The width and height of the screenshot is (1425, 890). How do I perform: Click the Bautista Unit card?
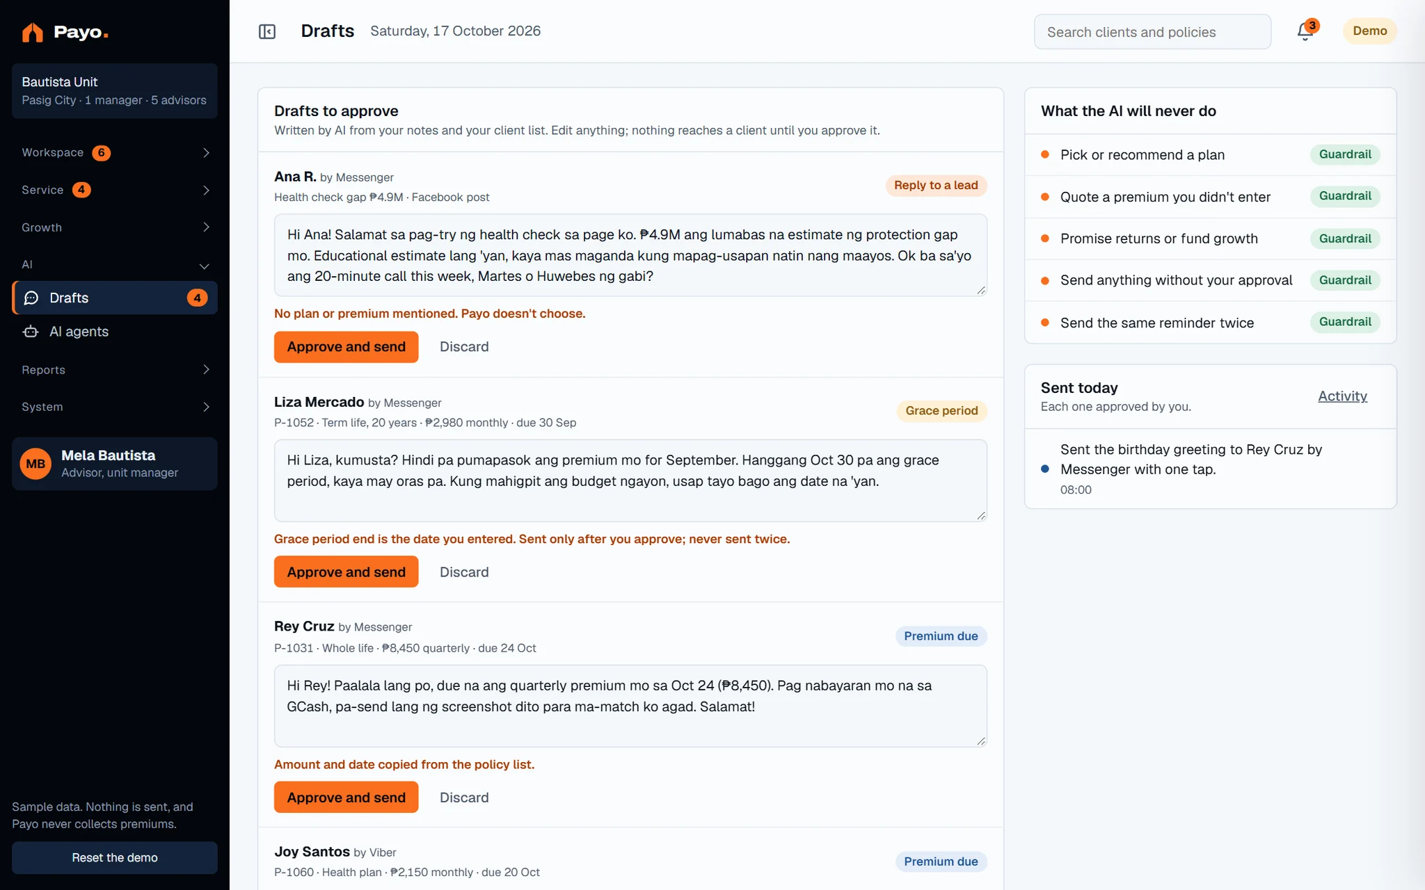coord(115,91)
